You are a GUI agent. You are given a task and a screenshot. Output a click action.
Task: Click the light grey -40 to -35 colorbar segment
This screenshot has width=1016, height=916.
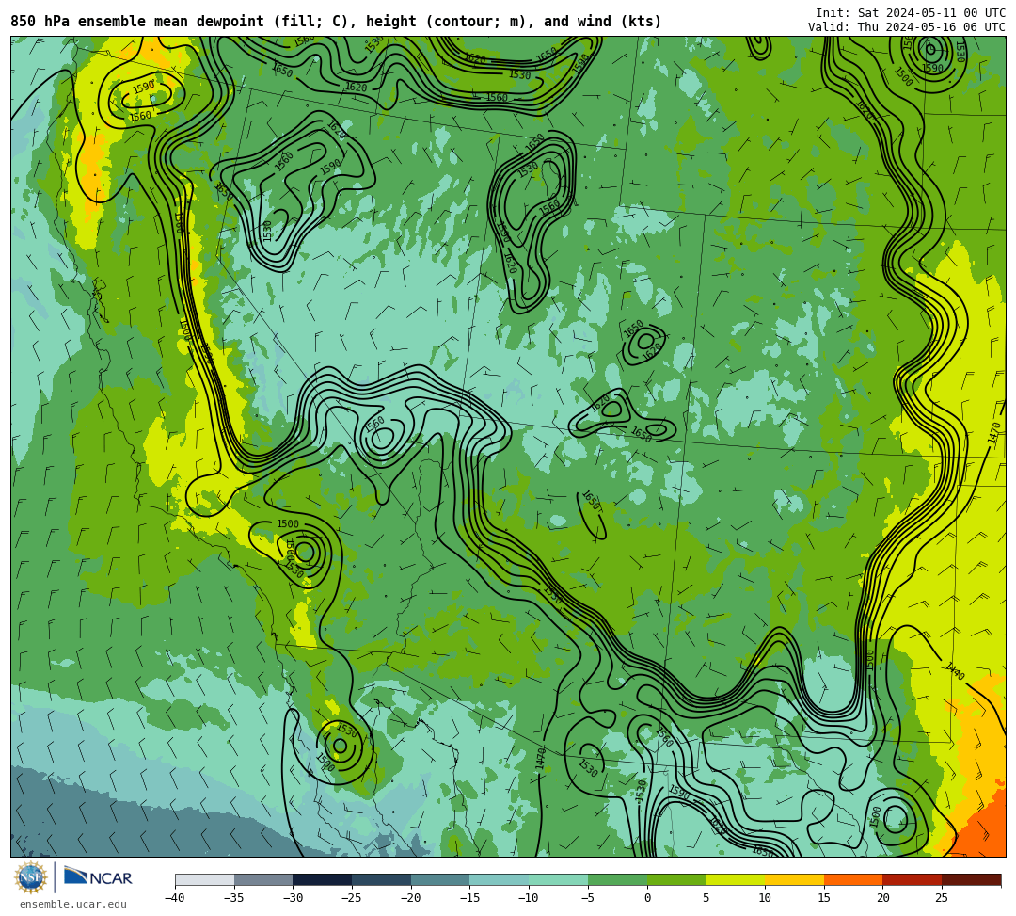click(x=205, y=879)
